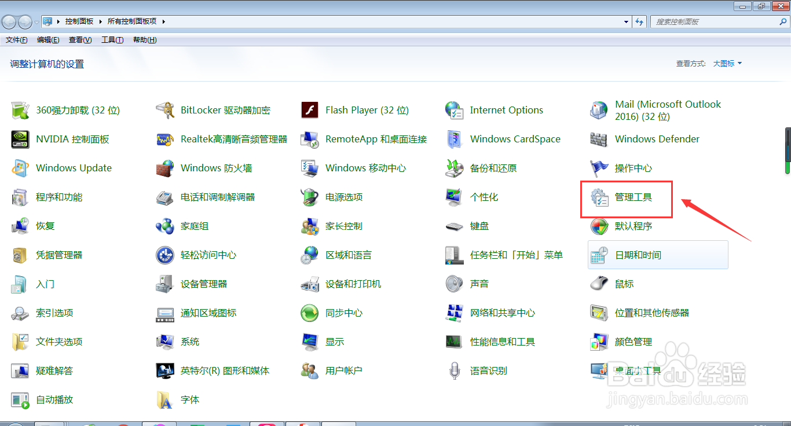Screen dimensions: 791x426
Task: Open the 电话和调制解调器 icon
Action: point(165,197)
